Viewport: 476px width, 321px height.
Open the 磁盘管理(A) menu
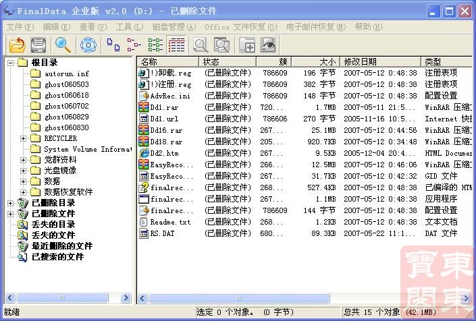pyautogui.click(x=174, y=27)
